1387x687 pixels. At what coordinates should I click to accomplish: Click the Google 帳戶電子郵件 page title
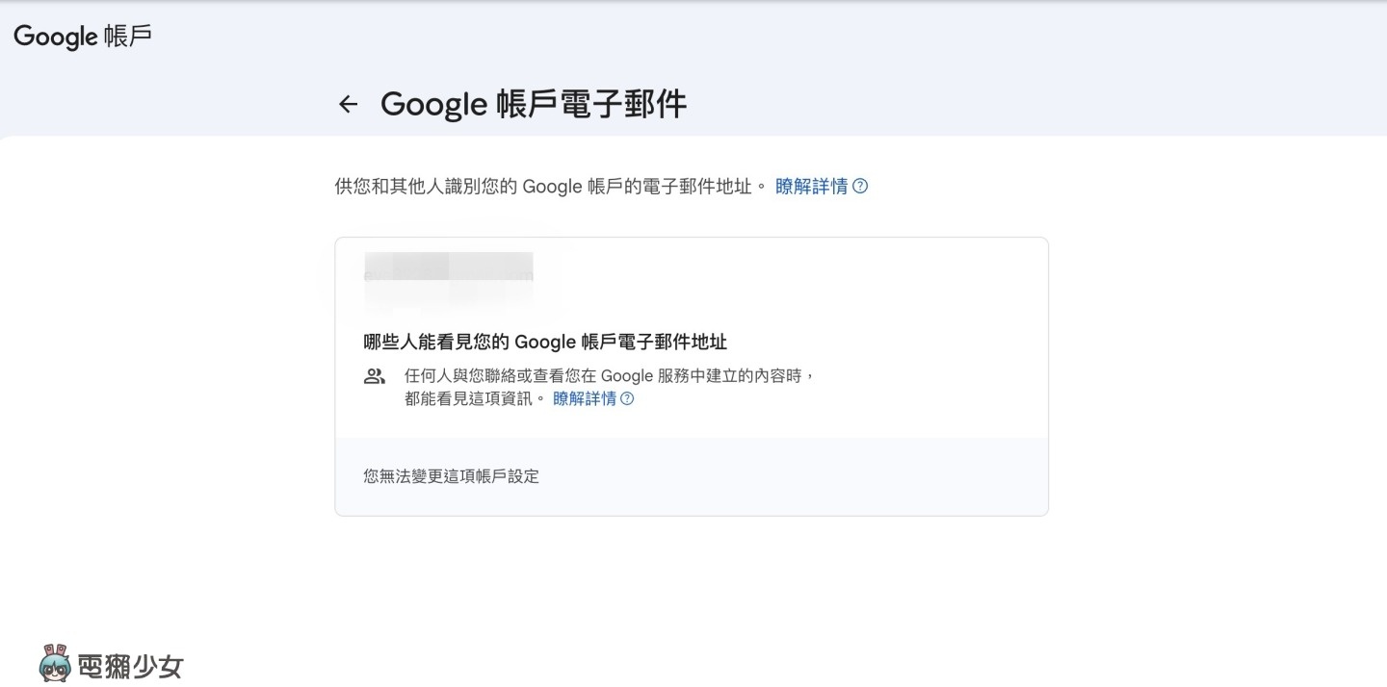pyautogui.click(x=534, y=104)
